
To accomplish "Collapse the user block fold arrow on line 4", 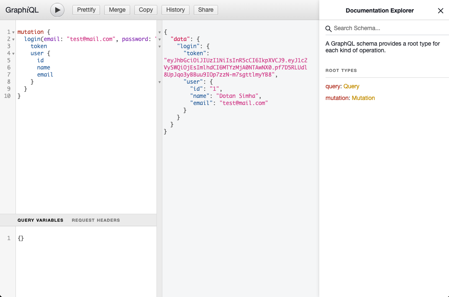I will click(13, 54).
